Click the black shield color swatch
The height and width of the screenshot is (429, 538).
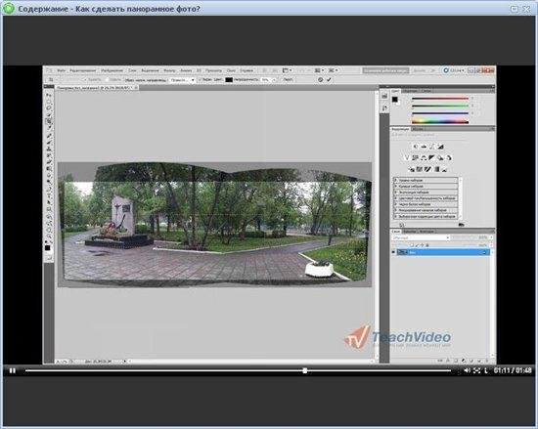(x=229, y=80)
